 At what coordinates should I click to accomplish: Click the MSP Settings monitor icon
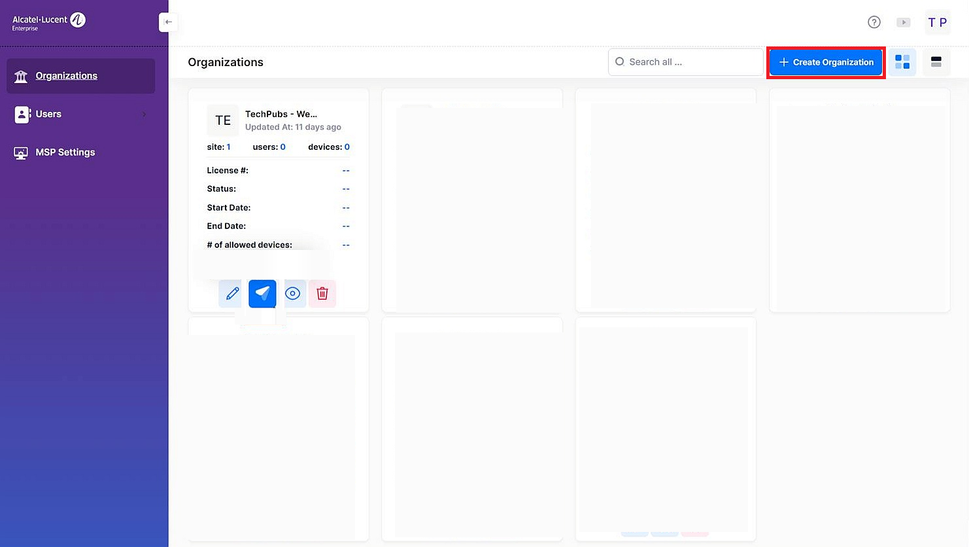coord(21,153)
